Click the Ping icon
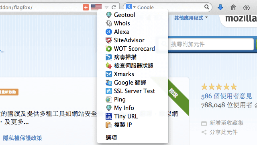This screenshot has width=257, height=145. (109, 99)
